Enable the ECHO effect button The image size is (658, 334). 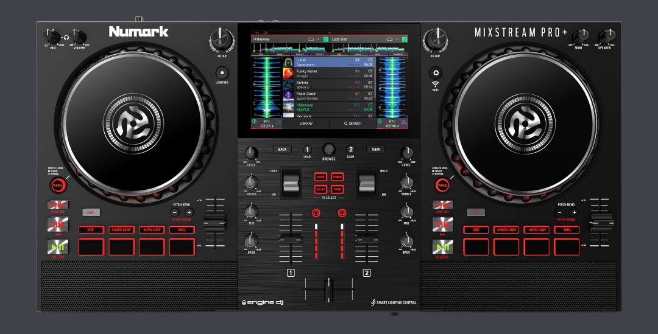320,176
